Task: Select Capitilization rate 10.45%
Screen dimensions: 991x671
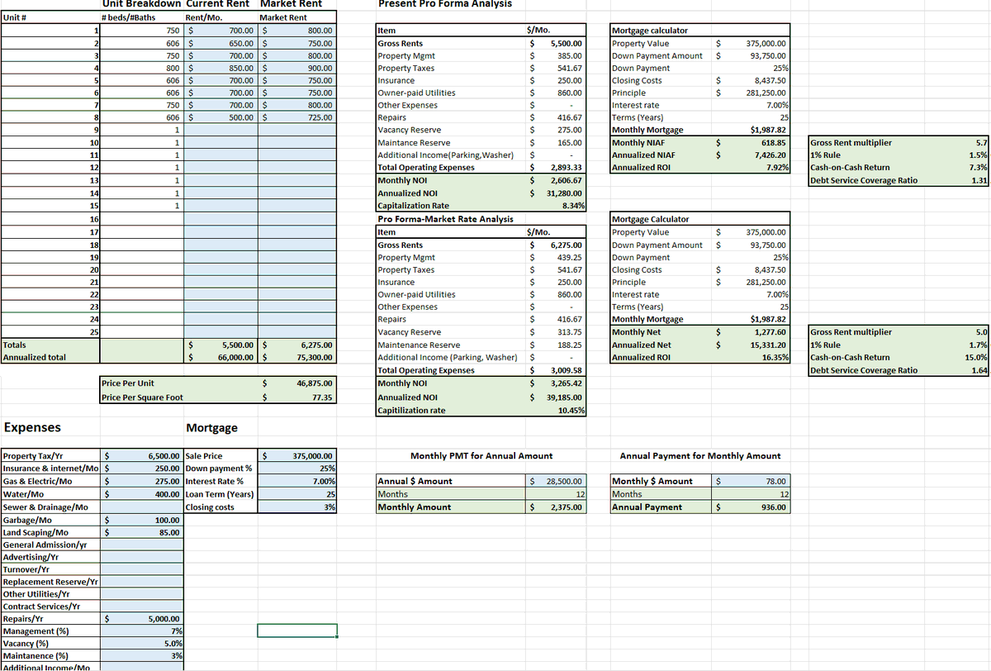Action: [x=557, y=410]
